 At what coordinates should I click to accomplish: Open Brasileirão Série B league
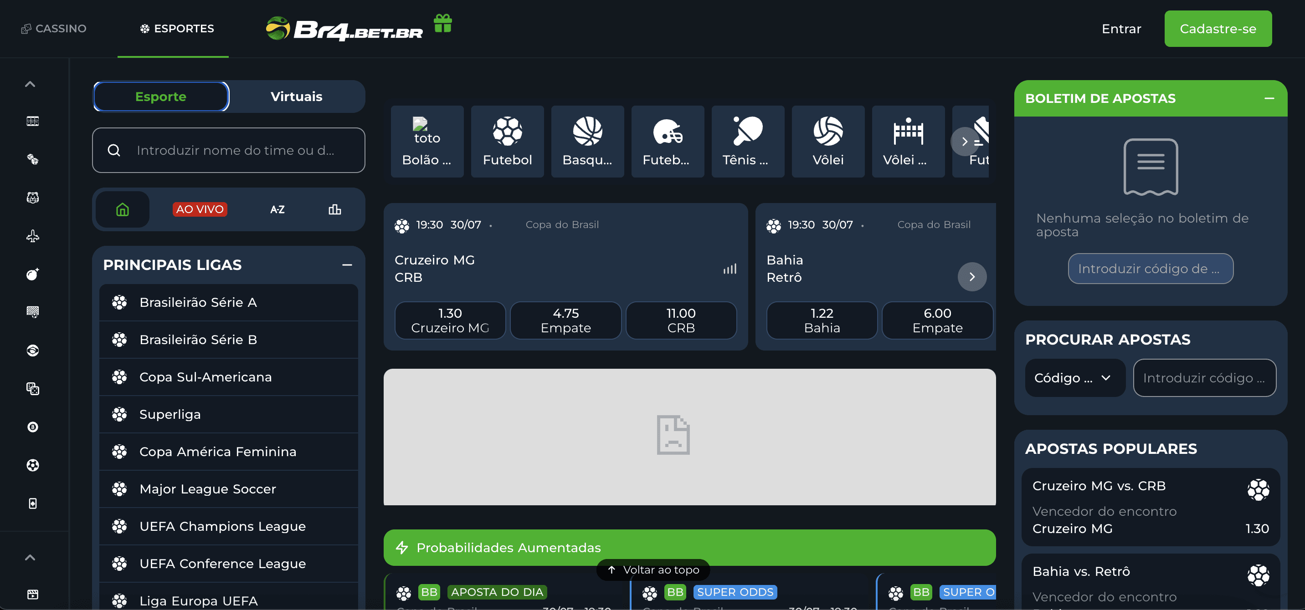click(228, 340)
